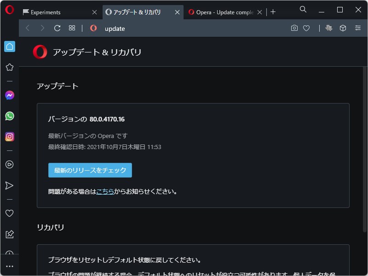Open Easy Setup via the sliders icon
368x276 pixels.
[357, 28]
